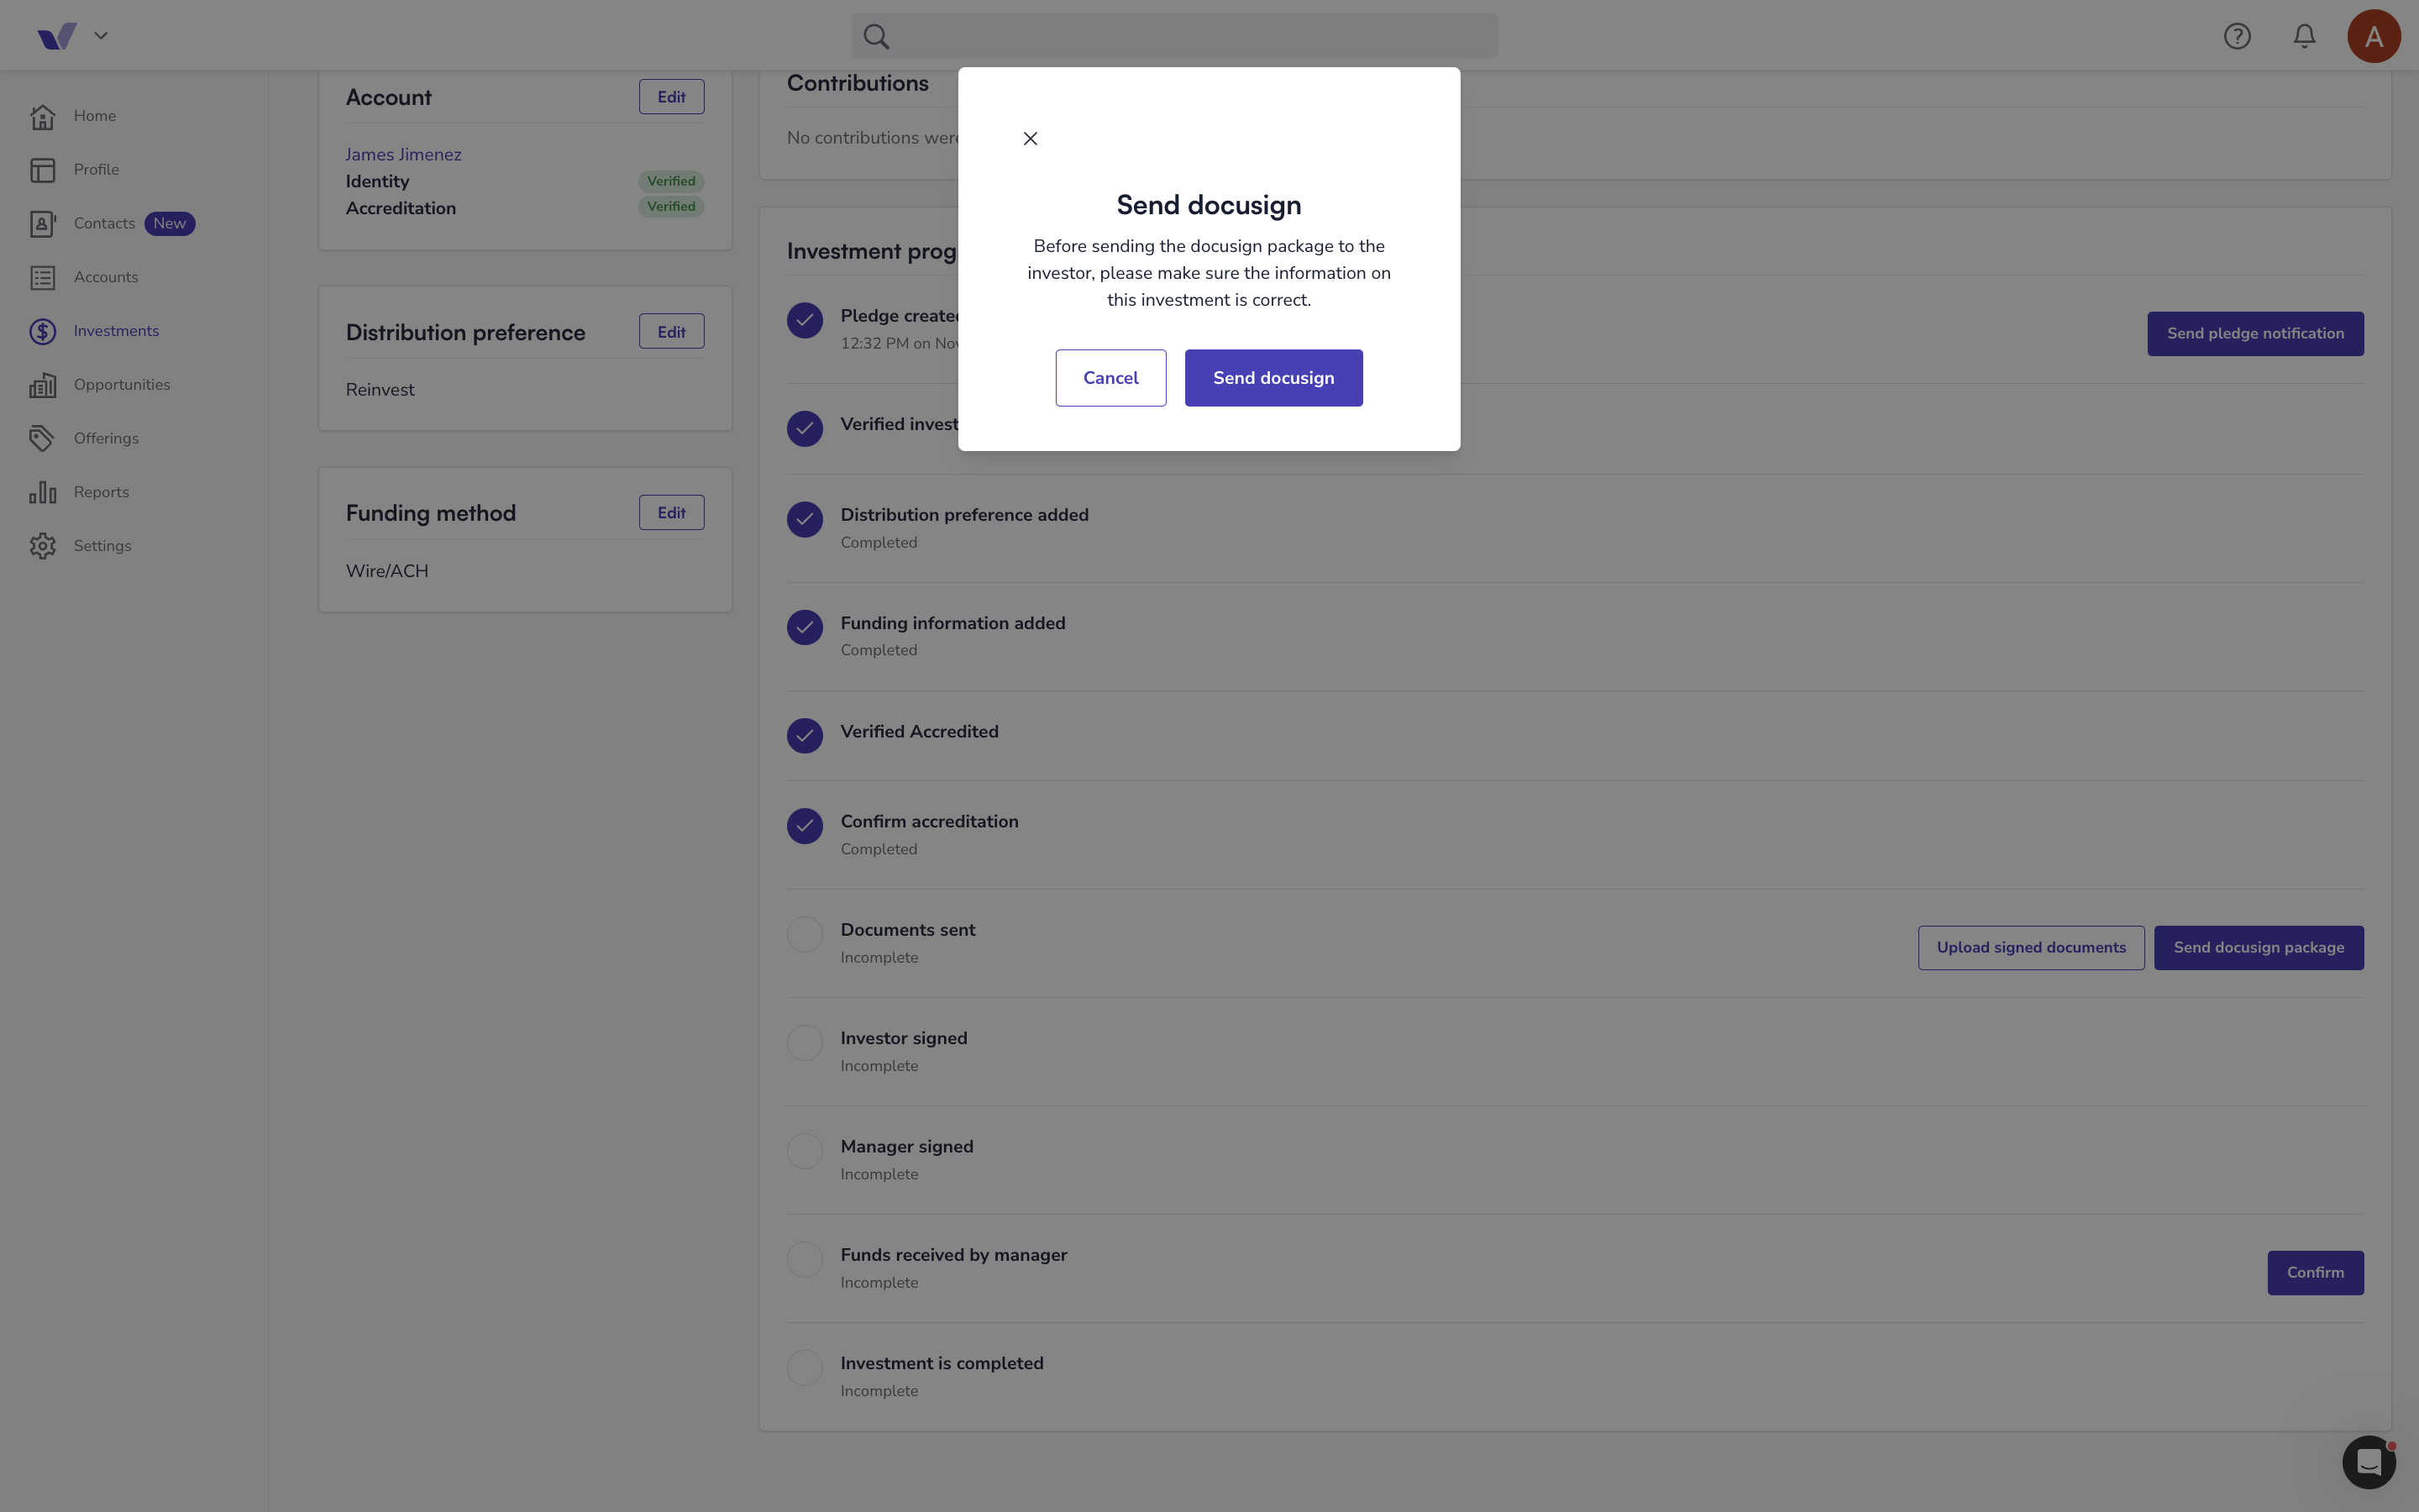Click Cancel in the docusign dialog
Image resolution: width=2419 pixels, height=1512 pixels.
[x=1110, y=378]
